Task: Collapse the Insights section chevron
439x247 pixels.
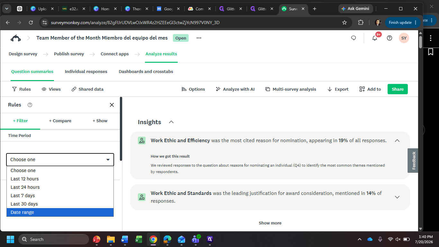Action: pyautogui.click(x=171, y=122)
